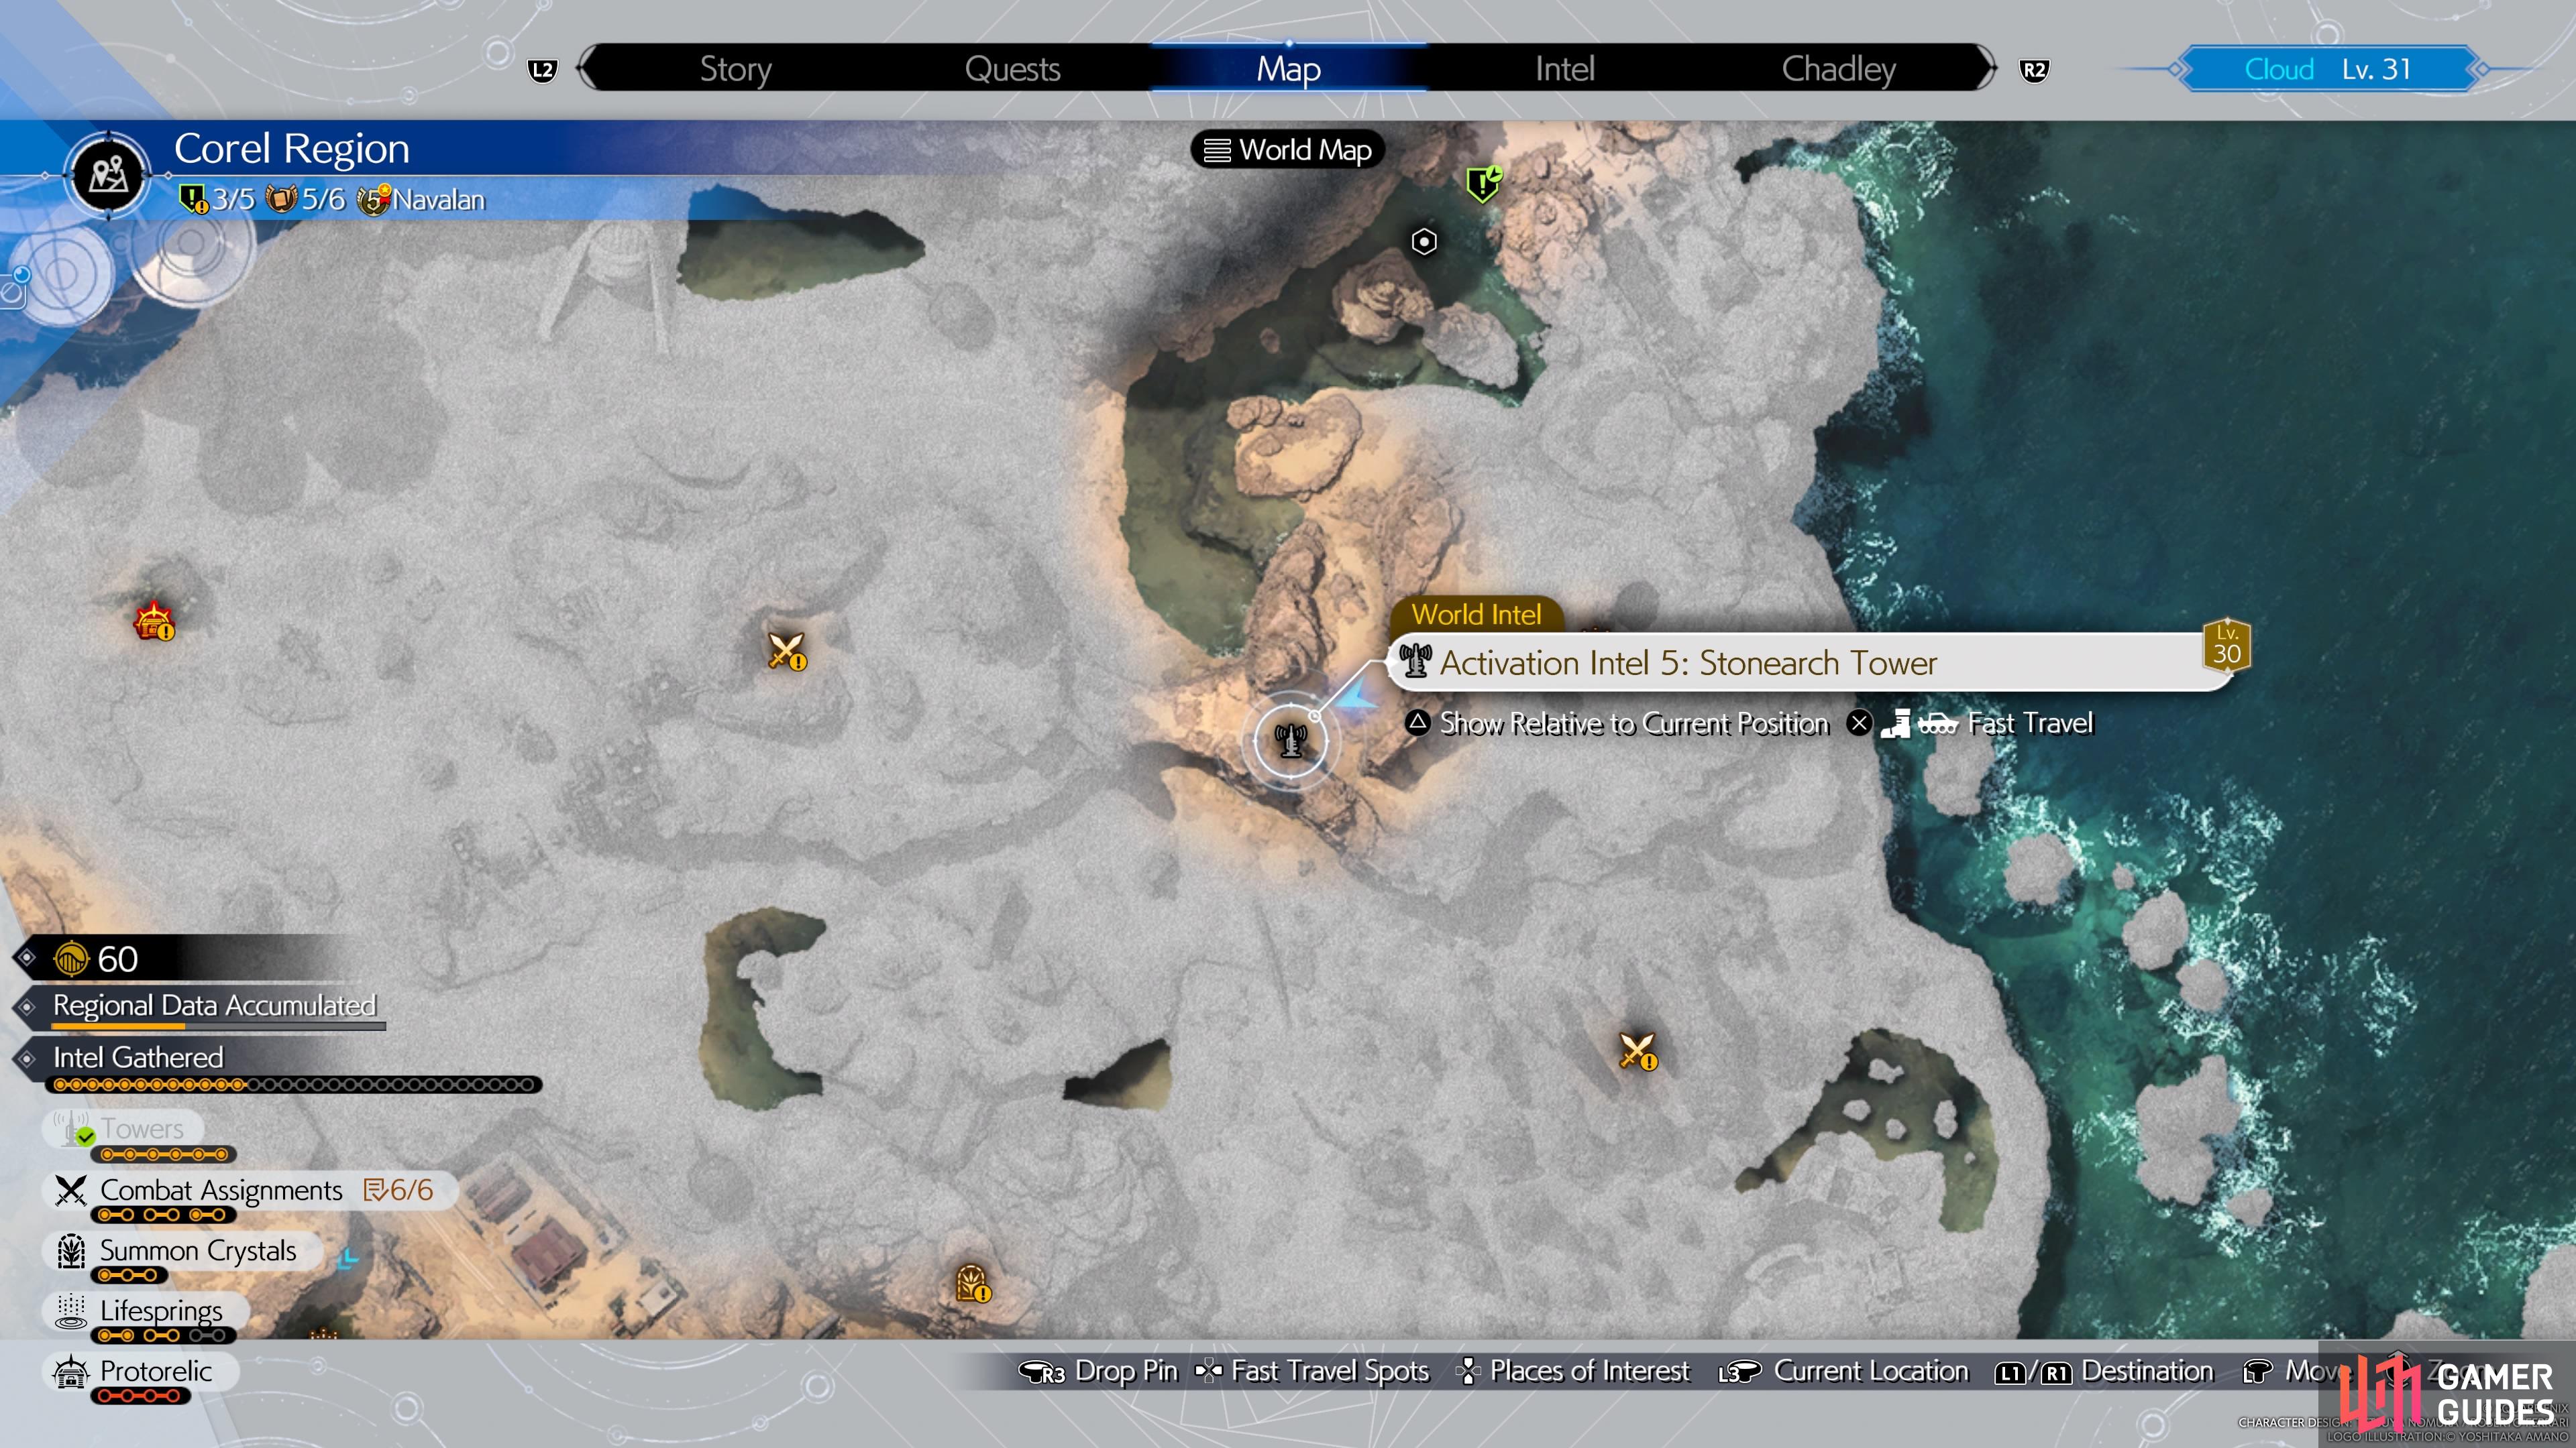Click the hexagon waypoint marker near the cove
2576x1448 pixels.
(1424, 242)
